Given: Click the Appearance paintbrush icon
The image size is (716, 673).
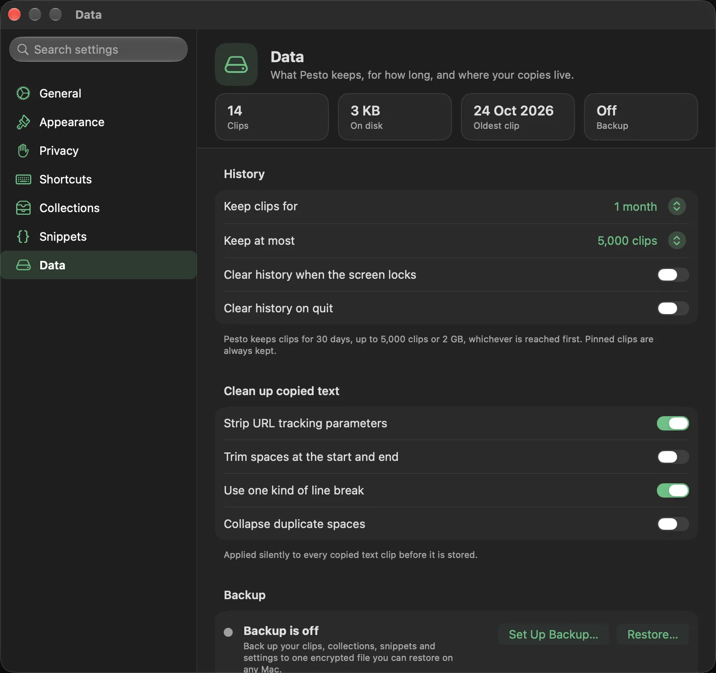Looking at the screenshot, I should coord(23,122).
